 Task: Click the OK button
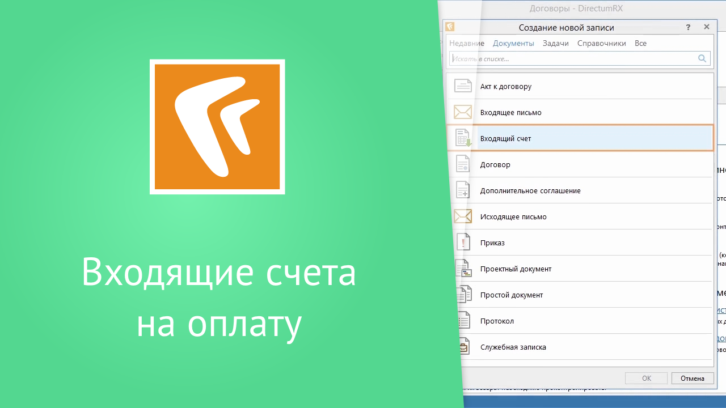point(647,378)
